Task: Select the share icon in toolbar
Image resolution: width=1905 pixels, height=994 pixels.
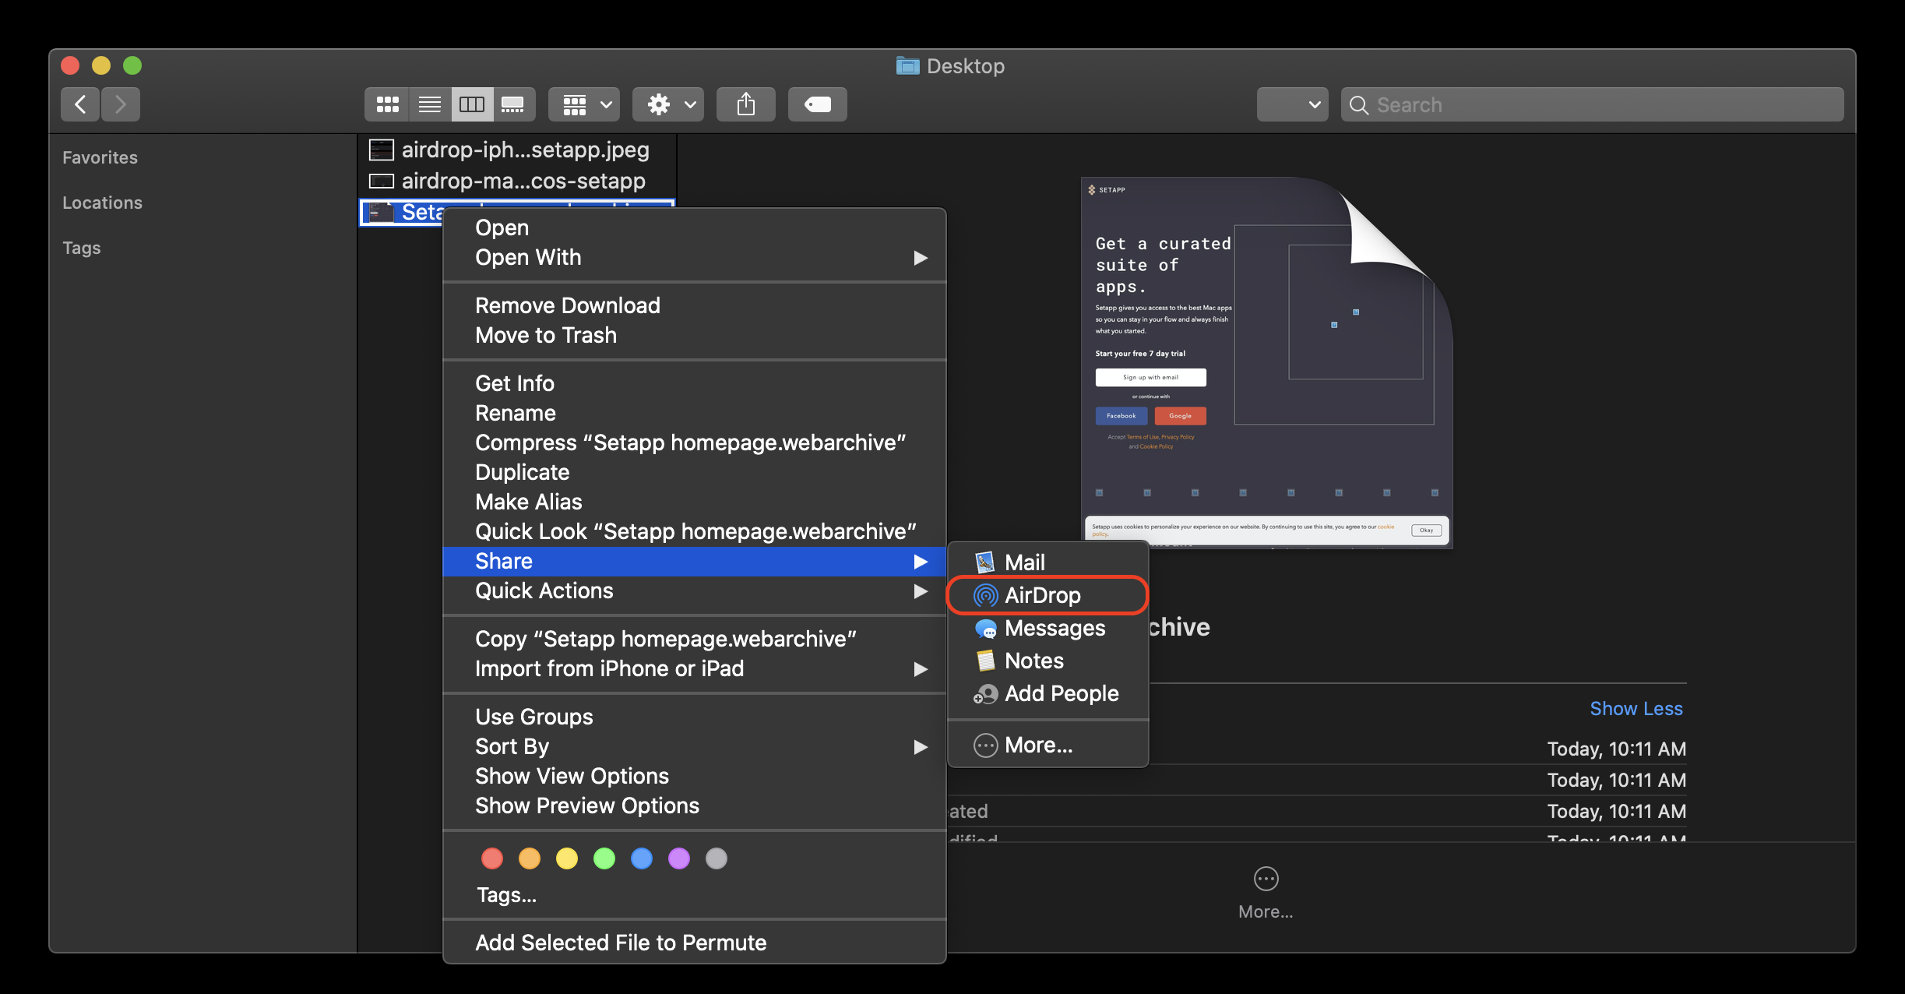Action: point(745,104)
